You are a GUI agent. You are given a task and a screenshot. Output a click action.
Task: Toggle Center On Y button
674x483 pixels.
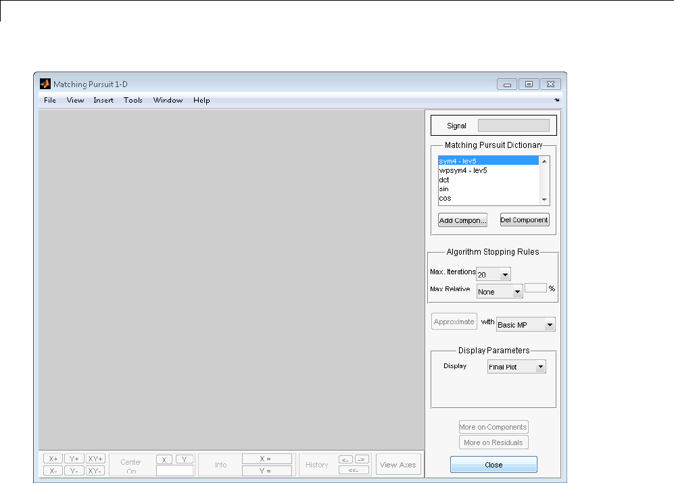point(185,459)
